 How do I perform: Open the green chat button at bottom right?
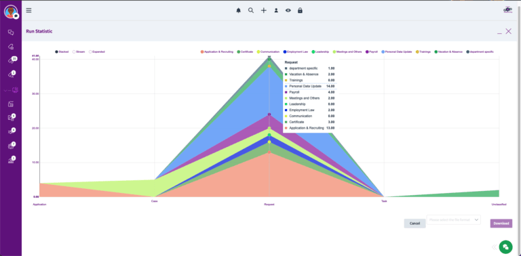(x=505, y=247)
